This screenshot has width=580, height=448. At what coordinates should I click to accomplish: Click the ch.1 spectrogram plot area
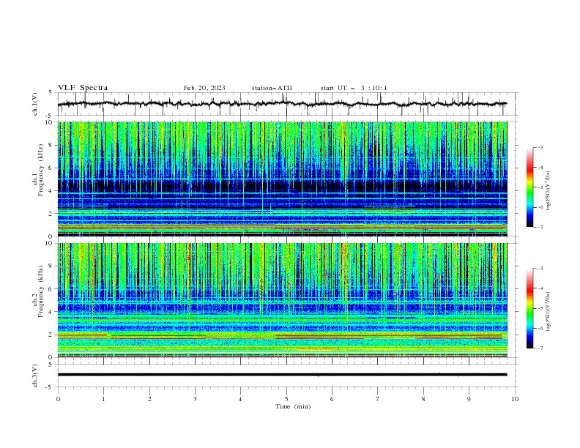click(x=282, y=179)
